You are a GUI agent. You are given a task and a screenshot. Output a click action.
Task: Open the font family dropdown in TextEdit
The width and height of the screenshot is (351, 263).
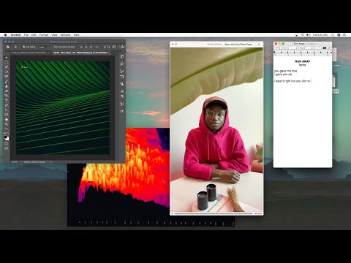pyautogui.click(x=289, y=48)
